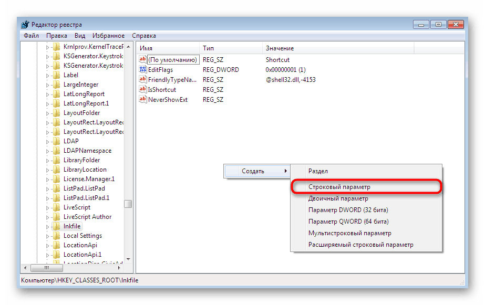
Task: Expand the LibraryLocation tree node
Action: tap(47, 170)
